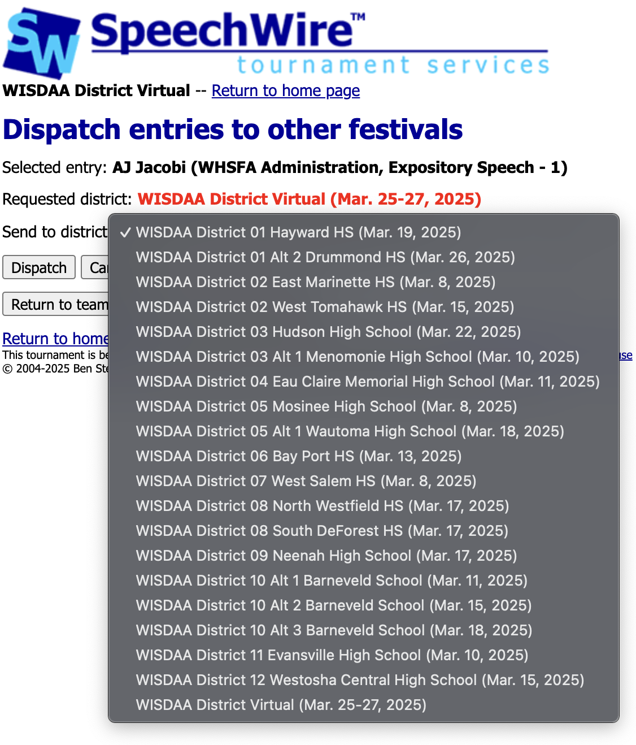Choose WISDAA District 12 Westosha Central High School

point(359,680)
